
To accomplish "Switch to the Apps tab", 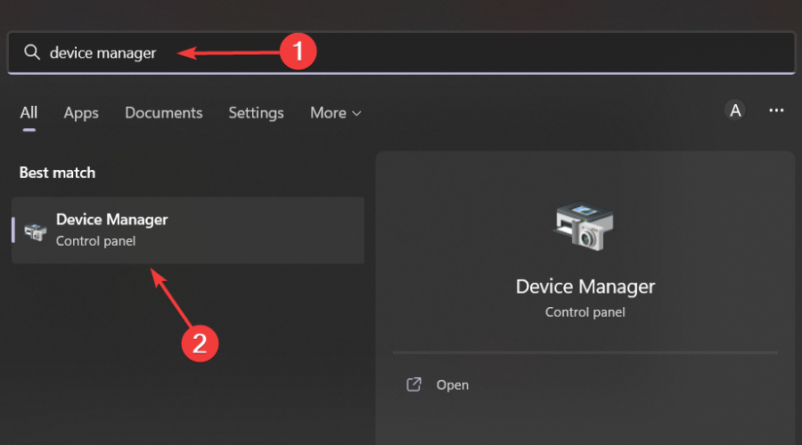I will (x=81, y=113).
